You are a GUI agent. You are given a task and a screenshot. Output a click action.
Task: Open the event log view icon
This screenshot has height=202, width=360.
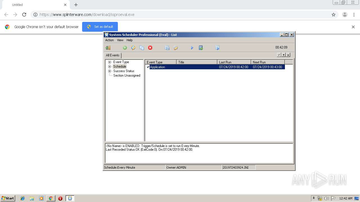[x=167, y=48]
